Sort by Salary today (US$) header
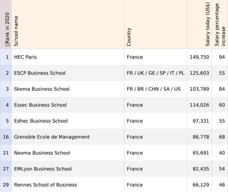This screenshot has height=192, width=228. point(208,25)
